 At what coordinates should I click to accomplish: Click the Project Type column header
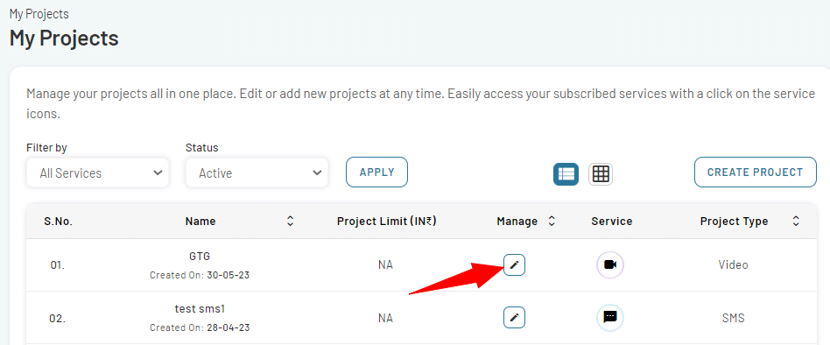click(x=734, y=222)
